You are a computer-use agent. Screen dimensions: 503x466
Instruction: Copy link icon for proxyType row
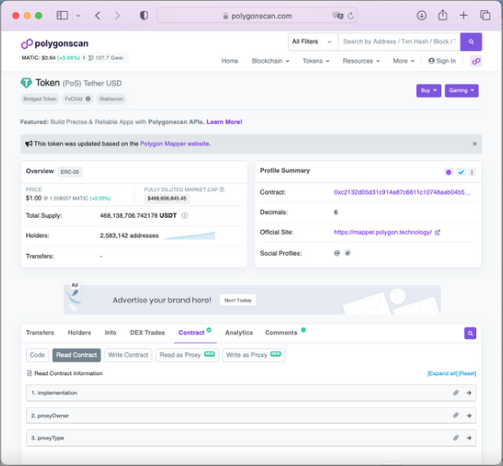[455, 438]
